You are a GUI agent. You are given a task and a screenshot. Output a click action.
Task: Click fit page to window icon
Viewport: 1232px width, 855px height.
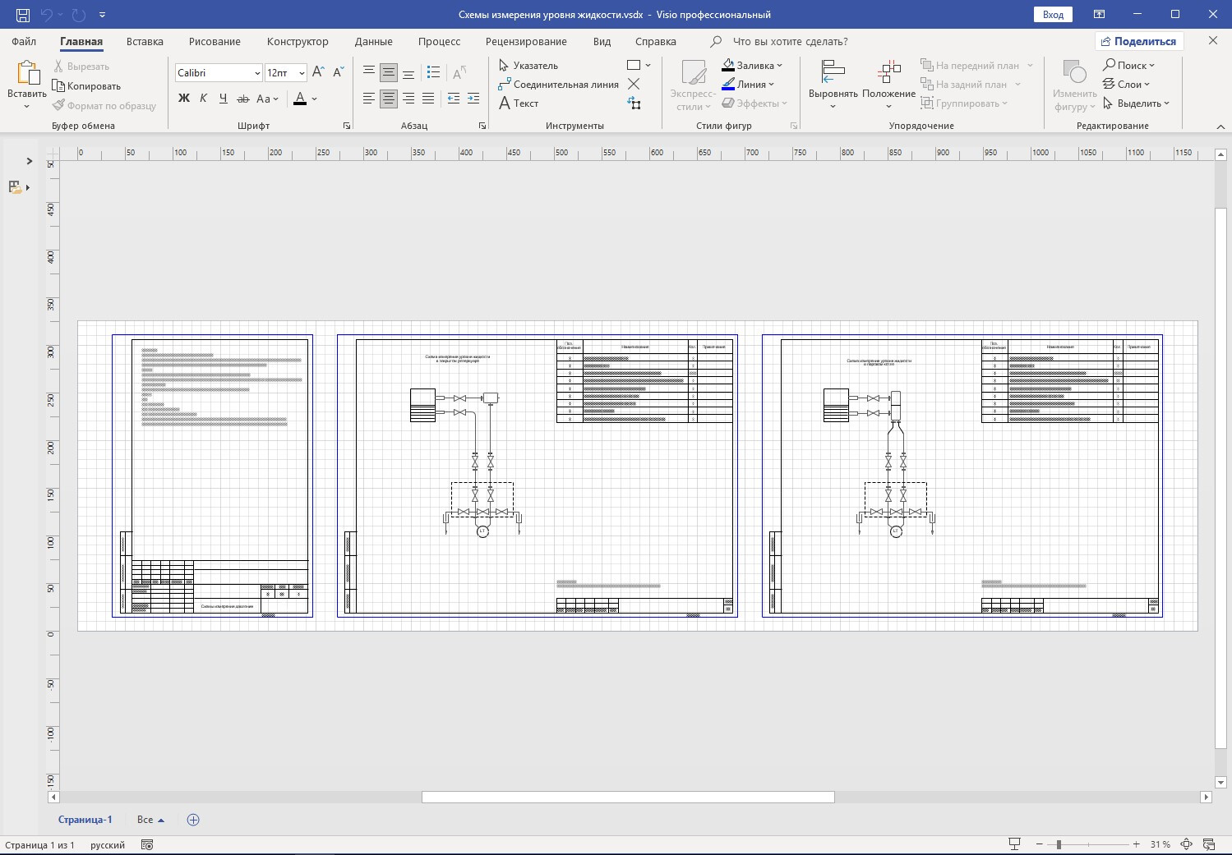tap(1186, 844)
